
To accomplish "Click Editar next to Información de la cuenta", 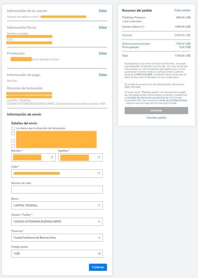I will [103, 11].
